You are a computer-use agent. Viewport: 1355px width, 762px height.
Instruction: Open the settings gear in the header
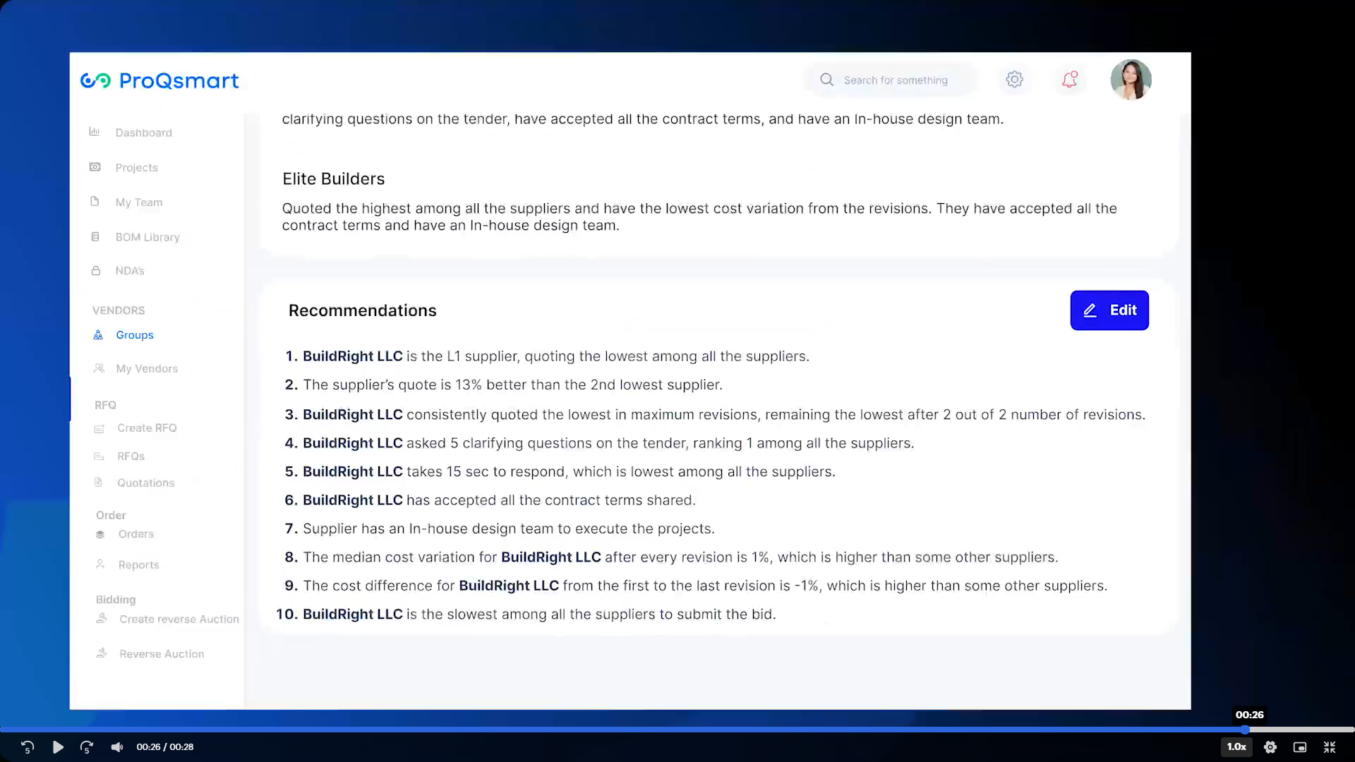click(x=1014, y=80)
